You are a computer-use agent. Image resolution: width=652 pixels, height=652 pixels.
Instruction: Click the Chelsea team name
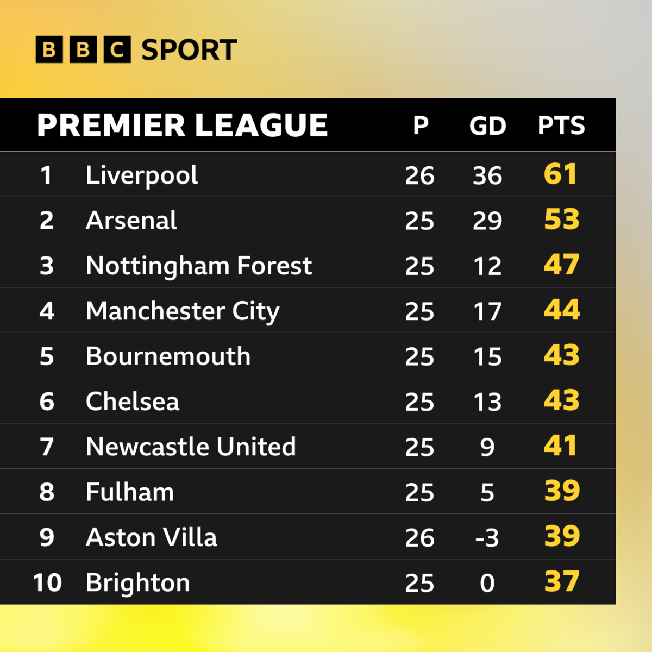click(x=133, y=402)
